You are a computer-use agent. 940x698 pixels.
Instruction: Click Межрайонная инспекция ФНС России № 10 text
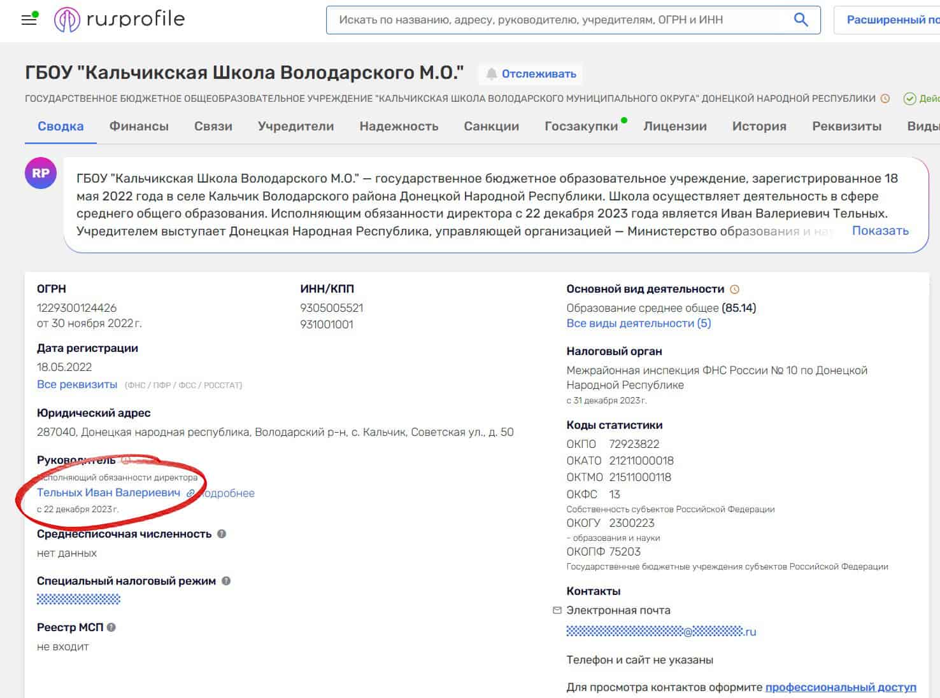(717, 378)
